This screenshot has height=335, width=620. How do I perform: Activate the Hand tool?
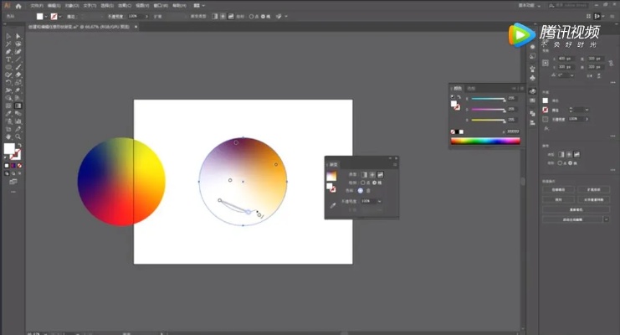(8, 137)
